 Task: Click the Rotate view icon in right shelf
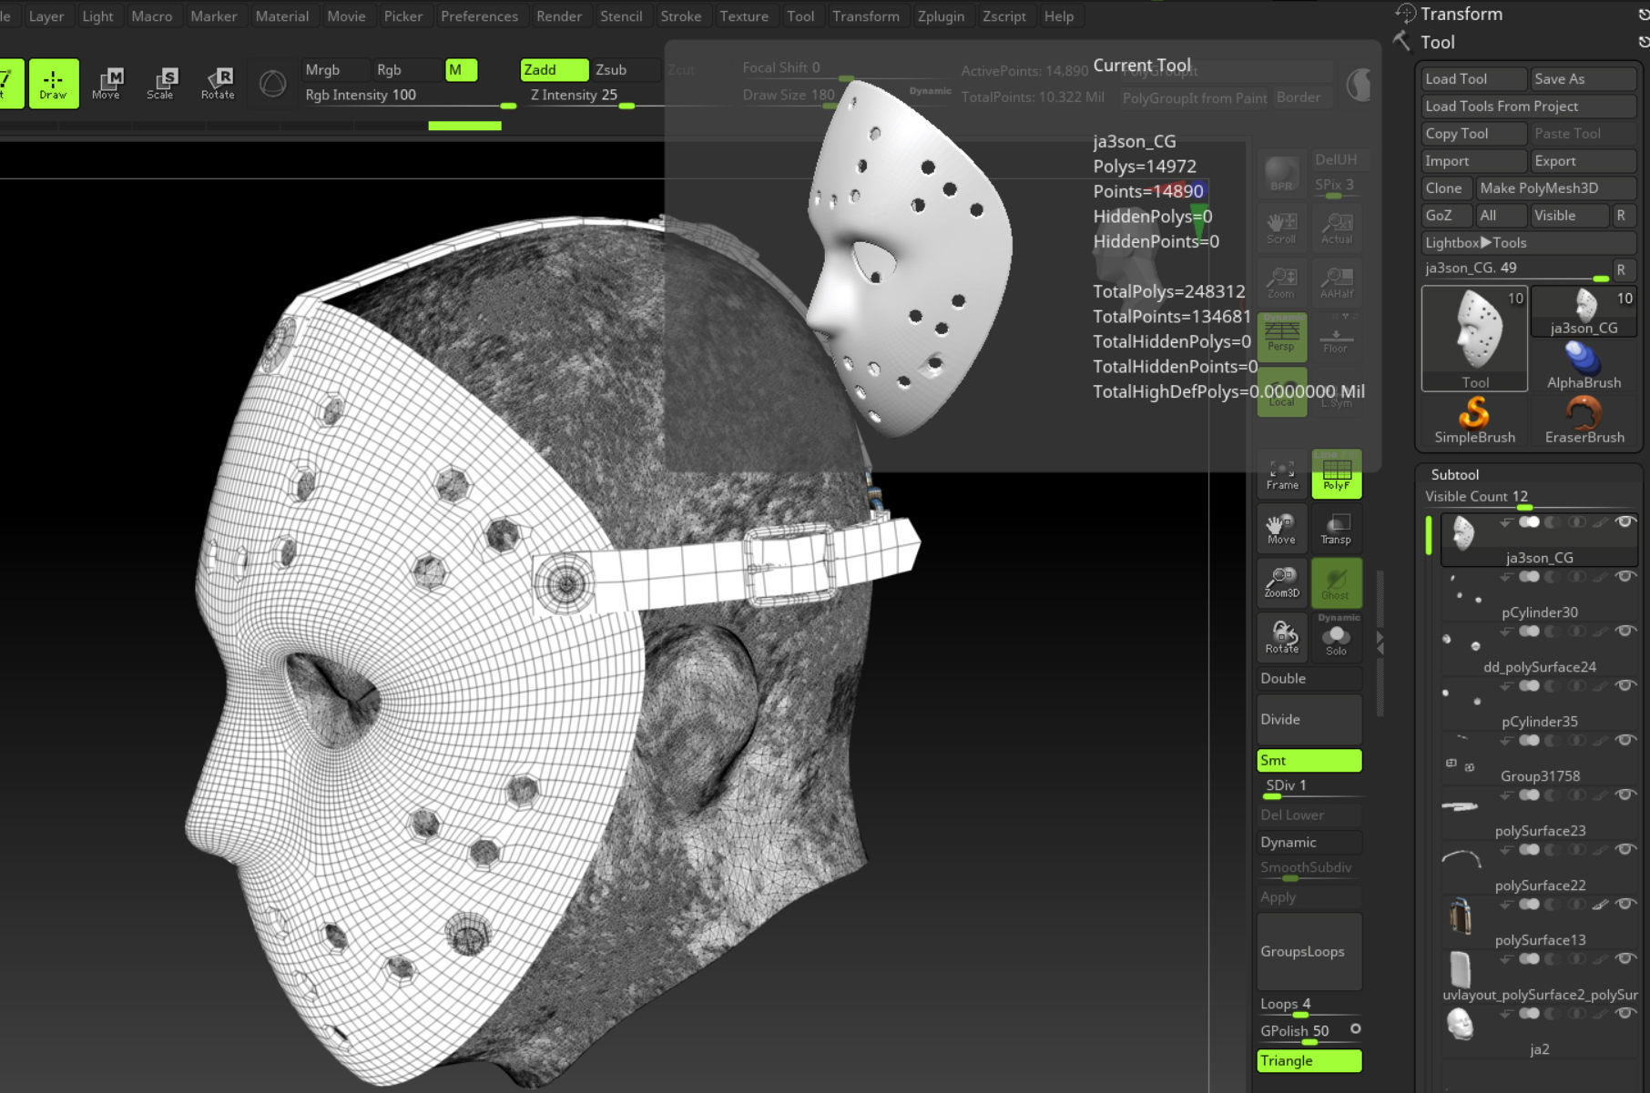coord(1282,637)
